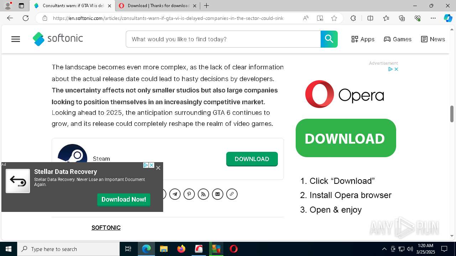Open the Copilot sidebar
Viewport: 456px width, 256px height.
(448, 18)
